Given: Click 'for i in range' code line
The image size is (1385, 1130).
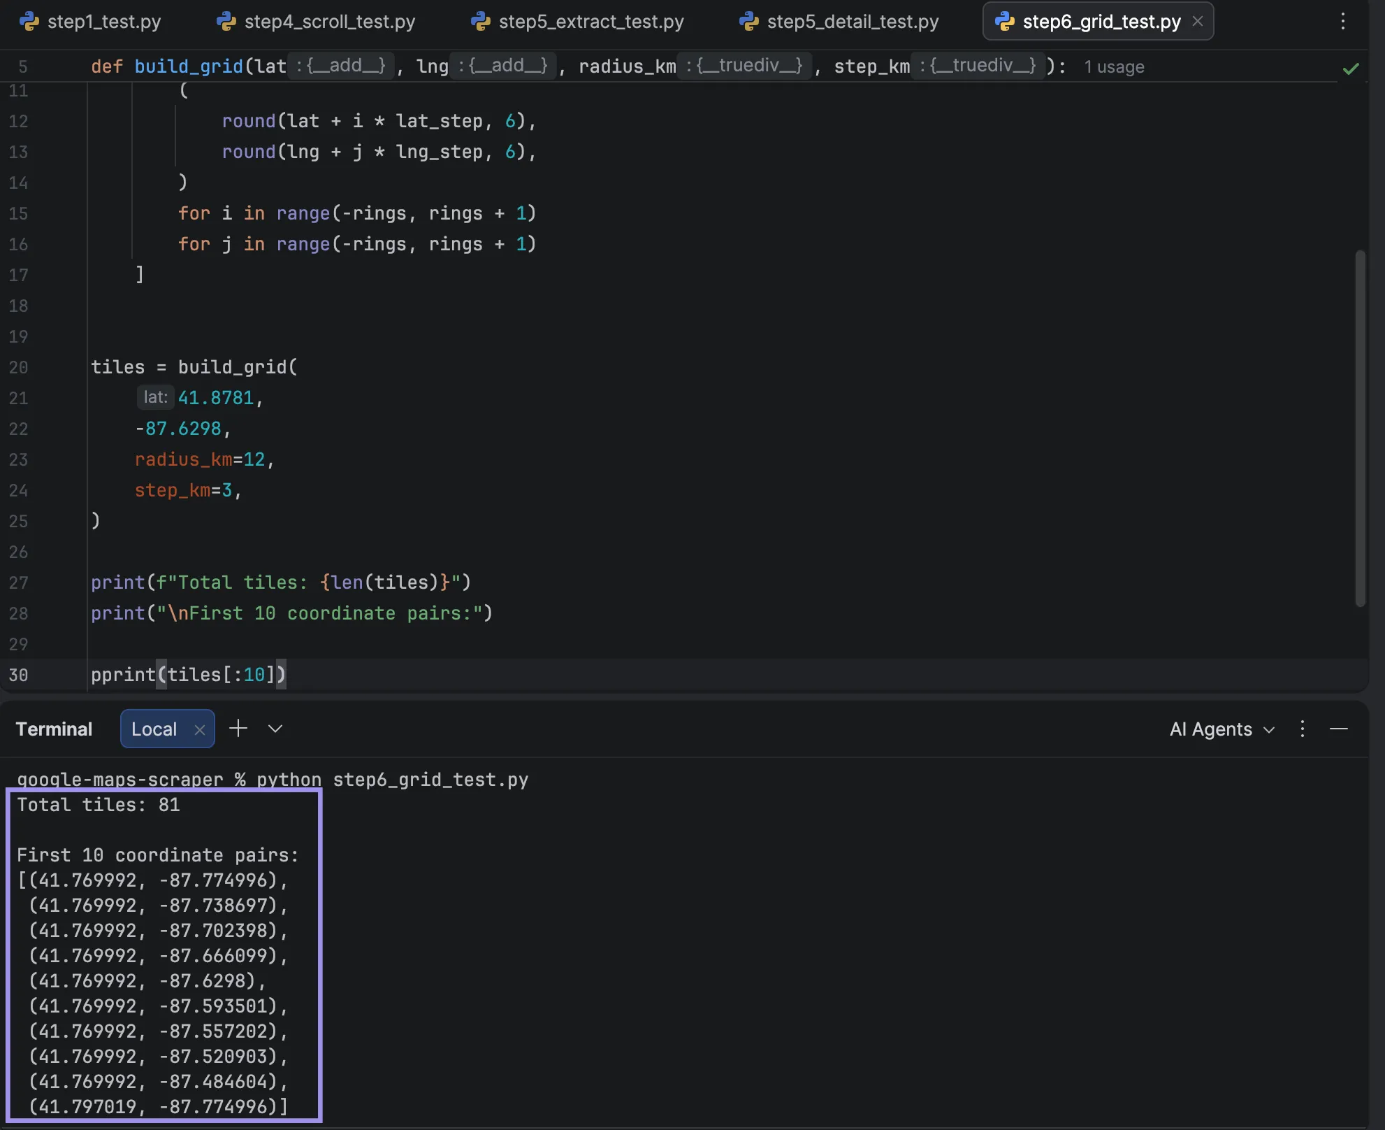Looking at the screenshot, I should (x=357, y=213).
